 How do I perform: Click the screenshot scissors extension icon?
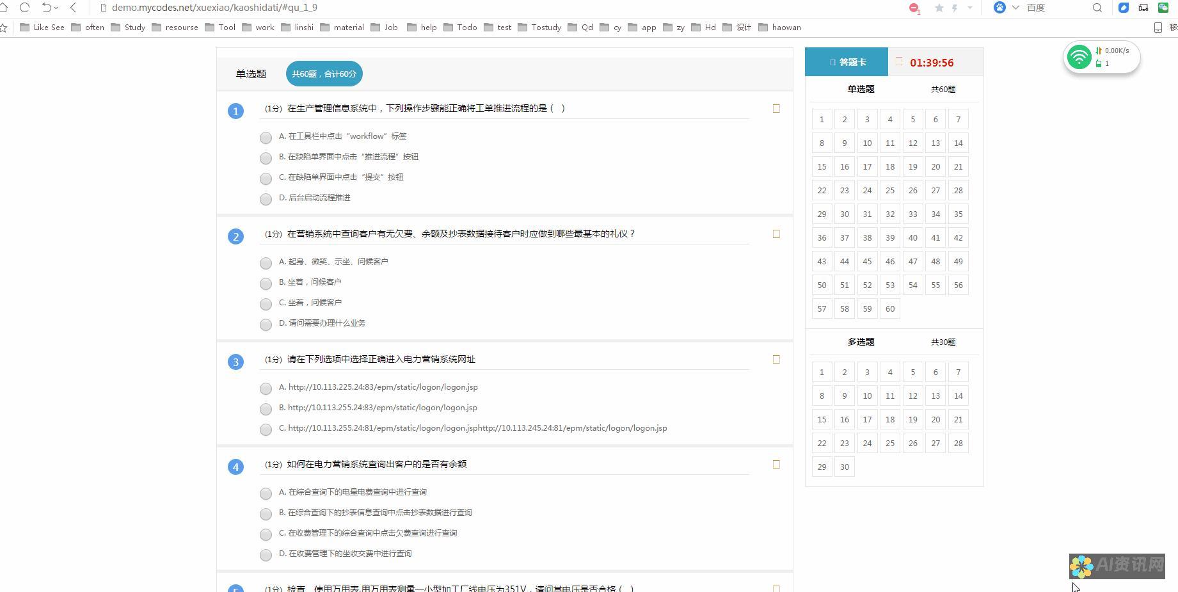click(x=1143, y=8)
